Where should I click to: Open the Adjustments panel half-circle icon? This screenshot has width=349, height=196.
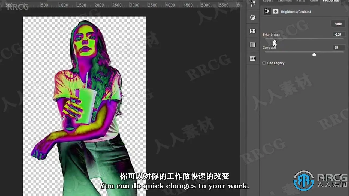click(x=253, y=17)
